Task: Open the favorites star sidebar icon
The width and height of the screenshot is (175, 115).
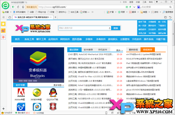Action: [x=3, y=24]
